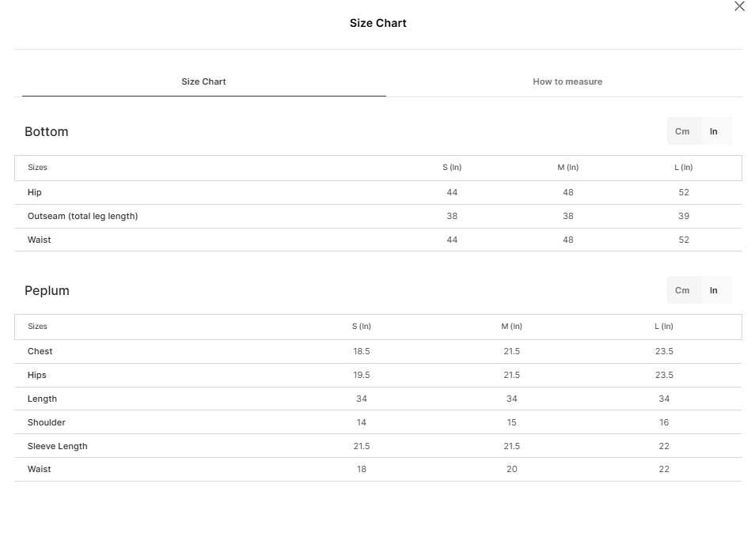Select the Outseam (total leg length) row label
Viewport: 755px width, 533px height.
click(83, 217)
